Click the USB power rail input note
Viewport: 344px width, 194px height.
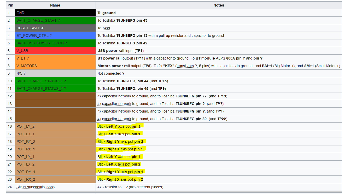[122, 51]
